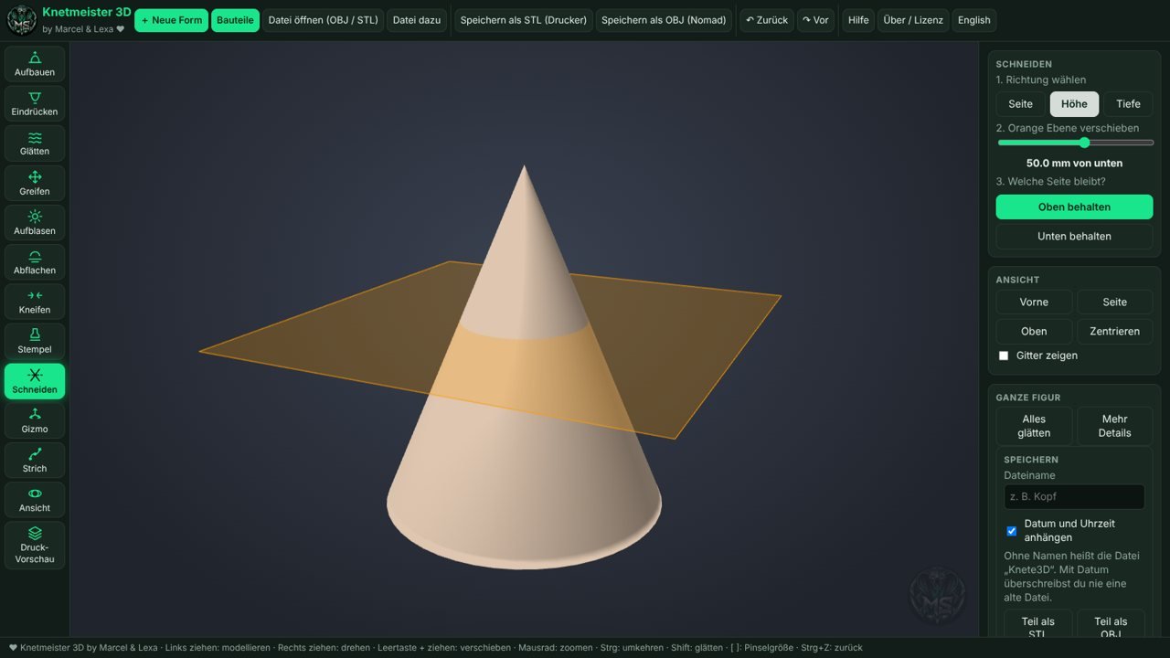Toggle the Schneiden cut tool
Viewport: 1170px width, 658px height.
(35, 381)
